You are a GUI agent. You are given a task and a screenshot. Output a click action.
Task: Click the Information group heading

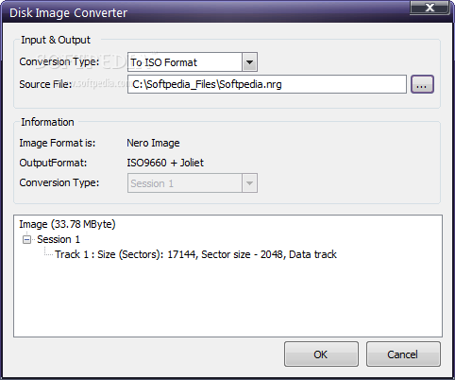[x=47, y=122]
